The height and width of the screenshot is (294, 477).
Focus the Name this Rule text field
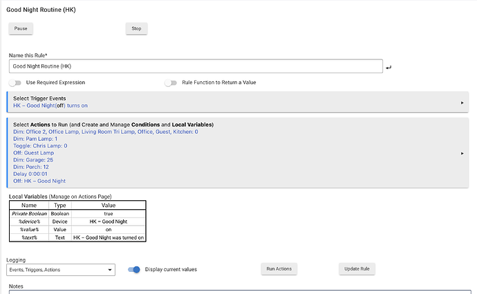(196, 66)
